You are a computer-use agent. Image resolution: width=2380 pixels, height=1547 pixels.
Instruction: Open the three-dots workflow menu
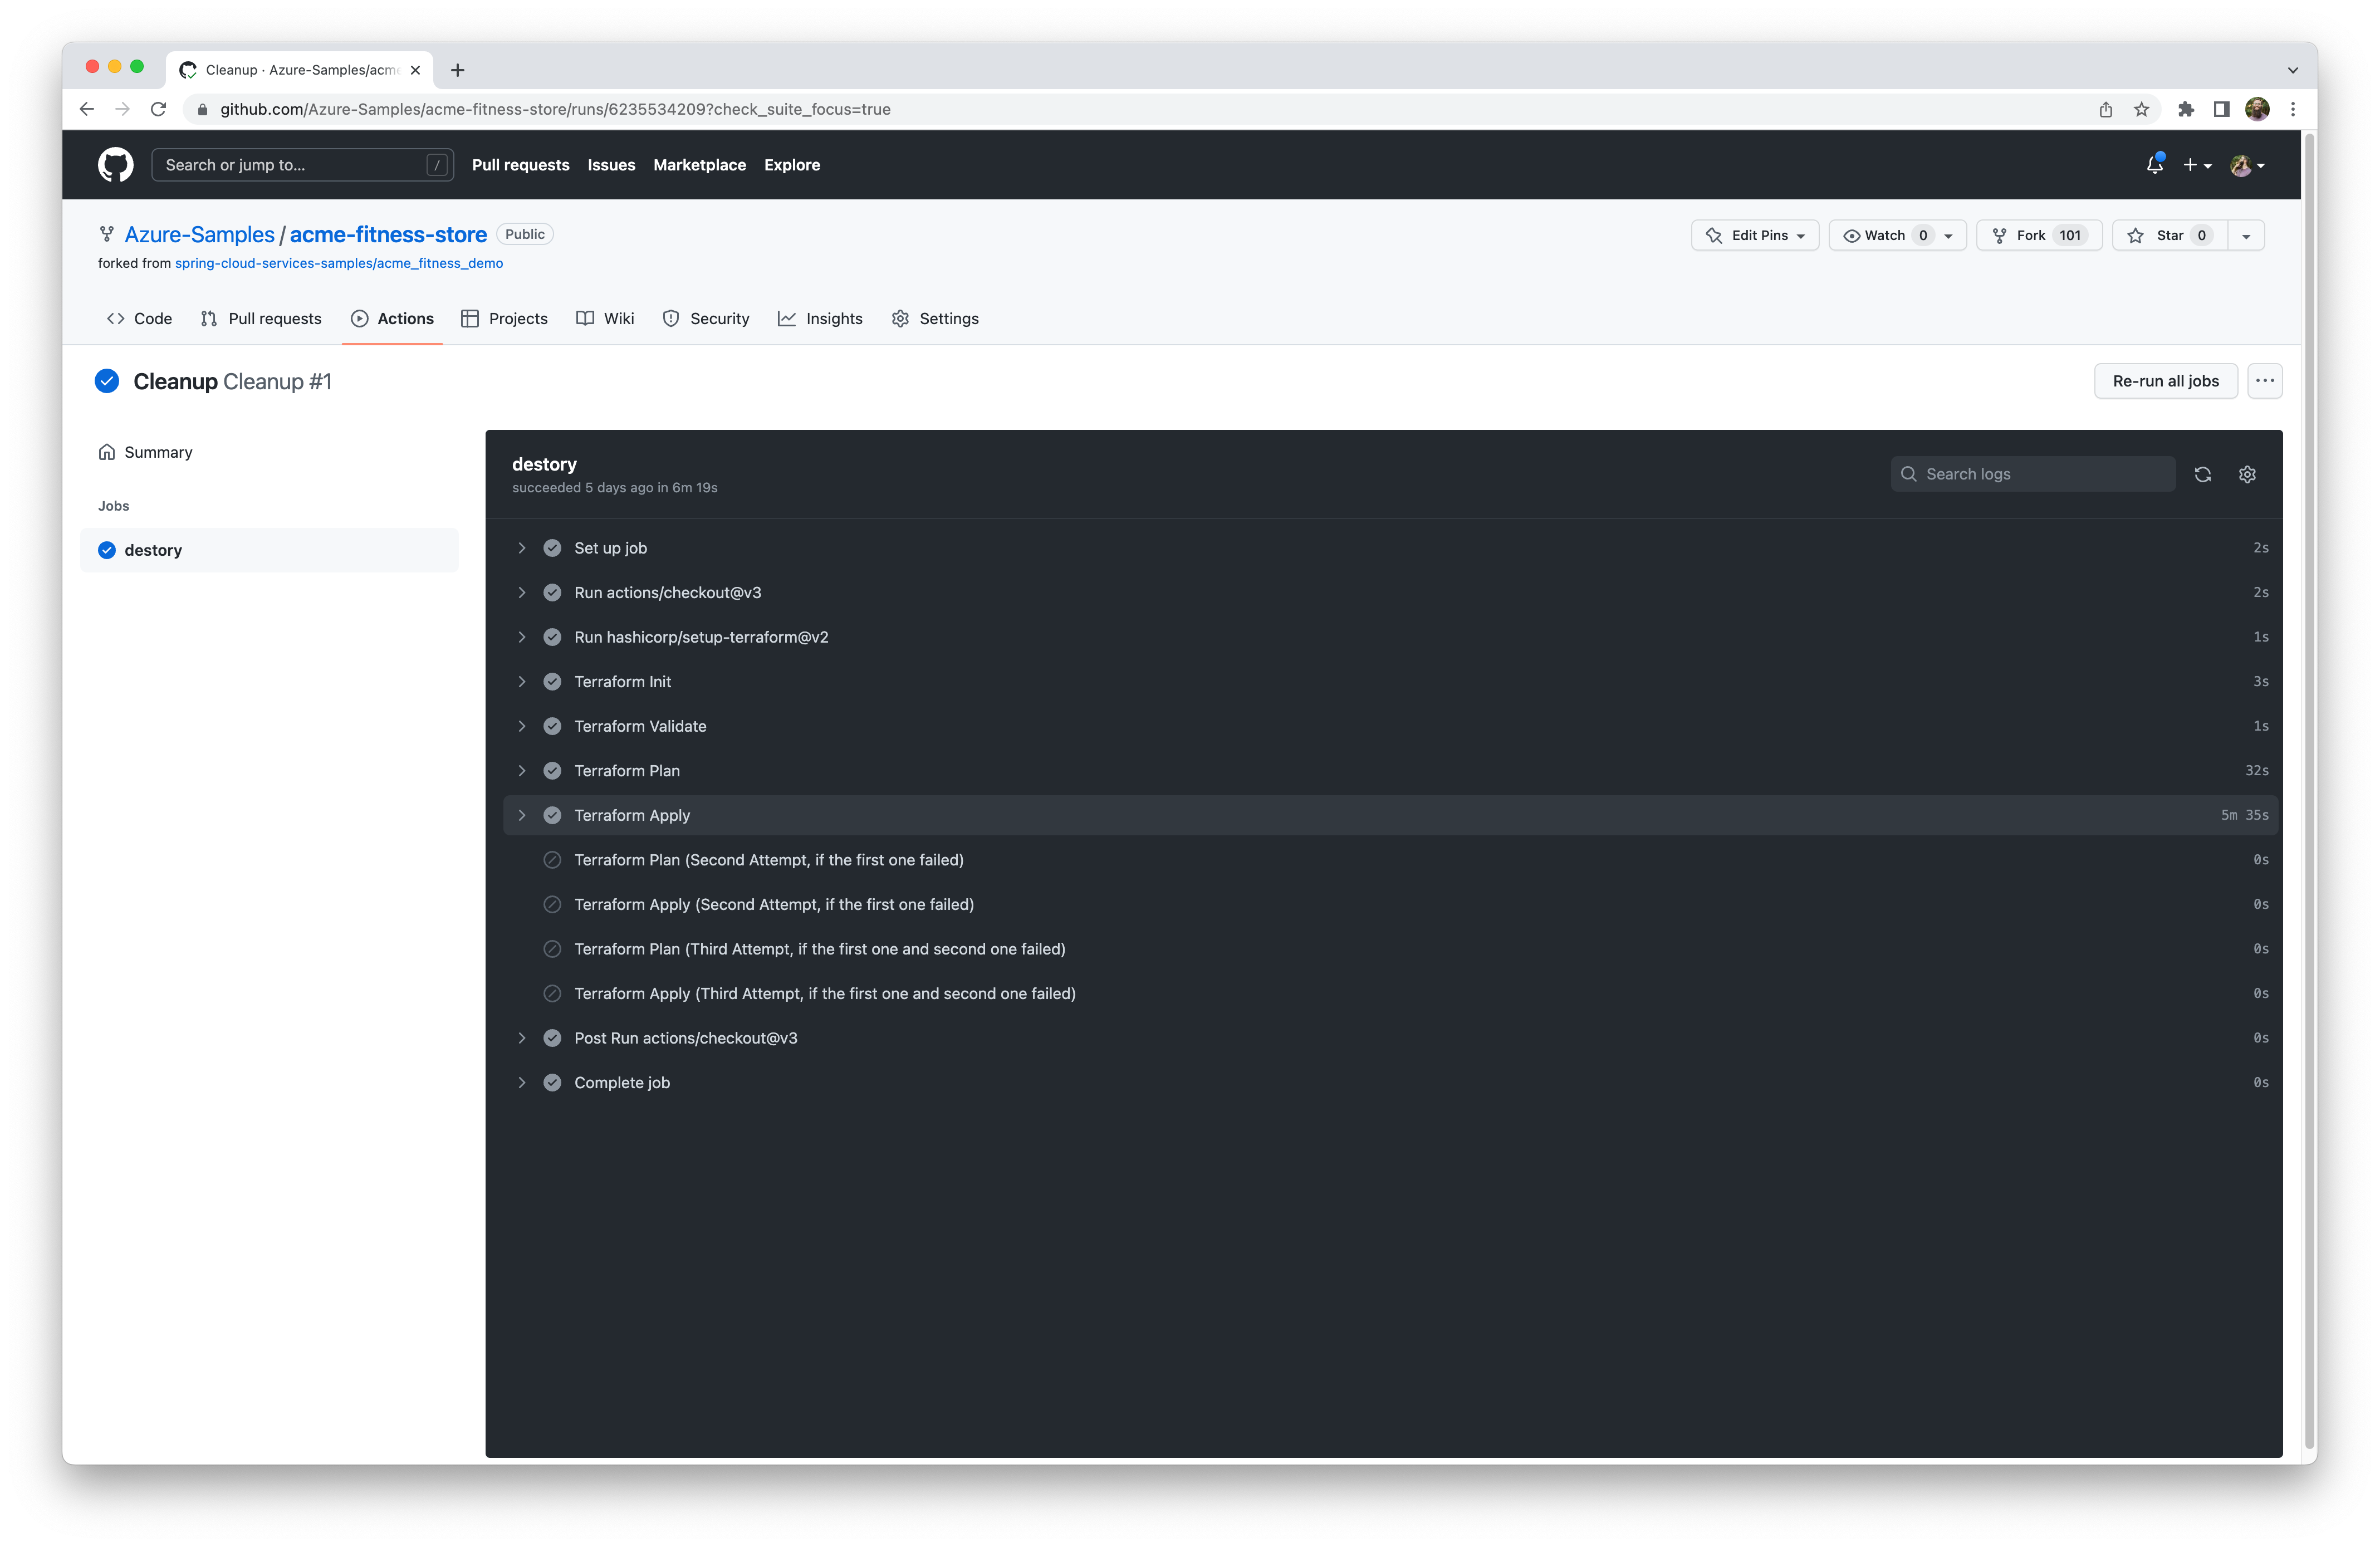point(2264,381)
